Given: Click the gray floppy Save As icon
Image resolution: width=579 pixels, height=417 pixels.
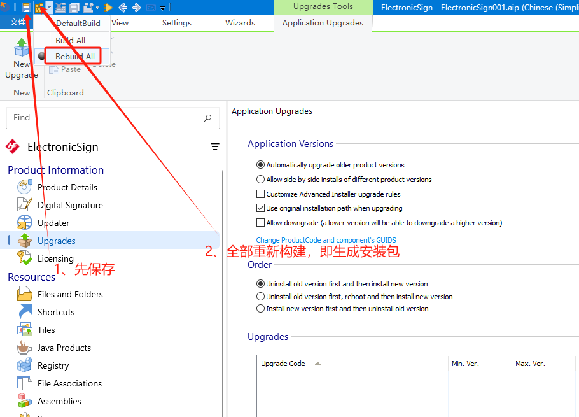Looking at the screenshot, I should point(74,8).
